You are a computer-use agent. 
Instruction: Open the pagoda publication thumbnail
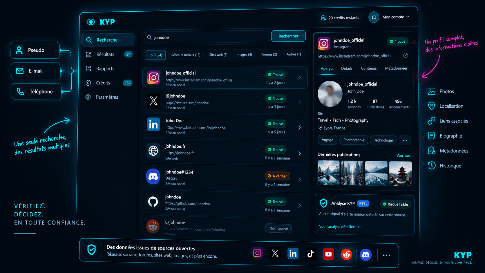point(400,173)
